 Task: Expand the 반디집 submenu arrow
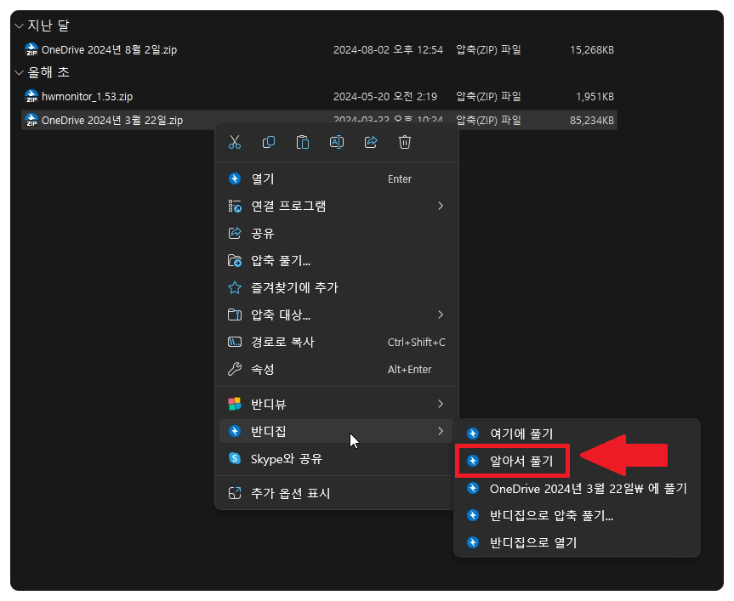pos(441,431)
